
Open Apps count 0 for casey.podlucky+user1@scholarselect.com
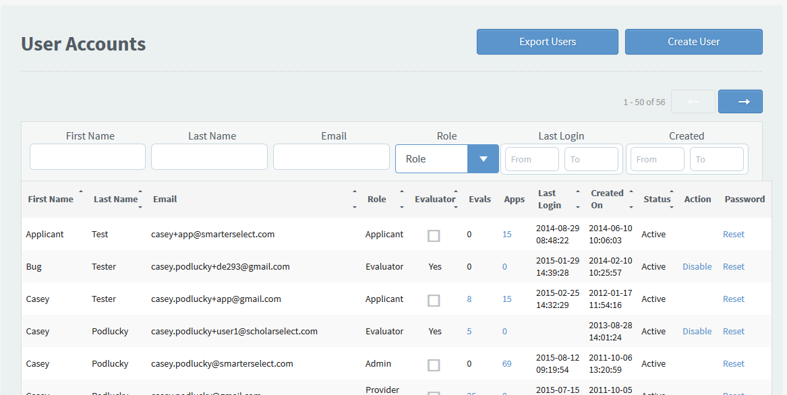[504, 331]
